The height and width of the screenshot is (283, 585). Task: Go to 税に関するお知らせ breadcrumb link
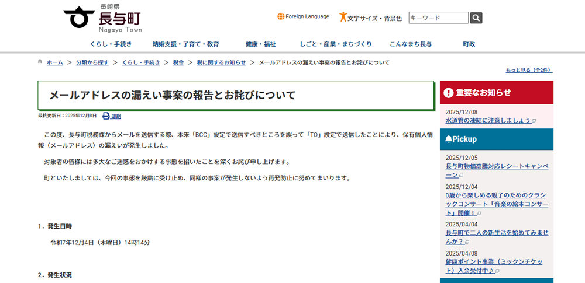221,62
